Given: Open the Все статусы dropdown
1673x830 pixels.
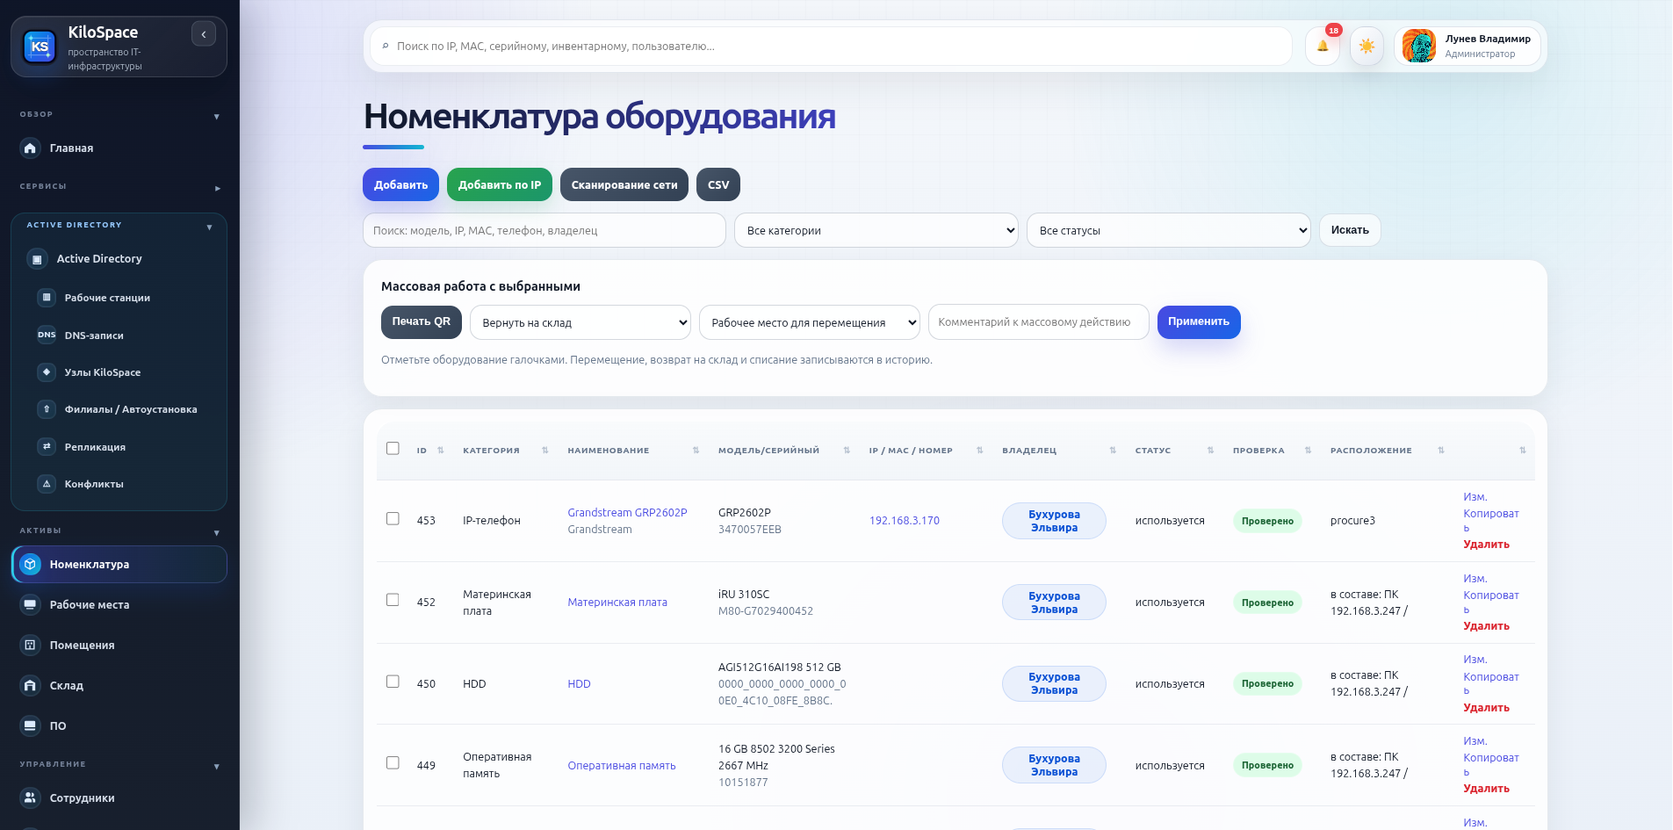Looking at the screenshot, I should point(1168,230).
